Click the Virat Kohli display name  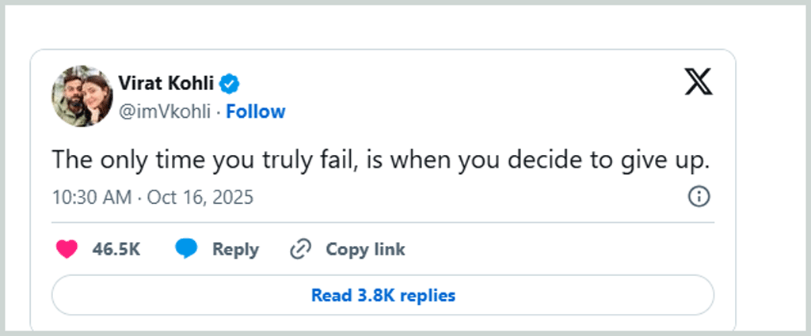[165, 82]
